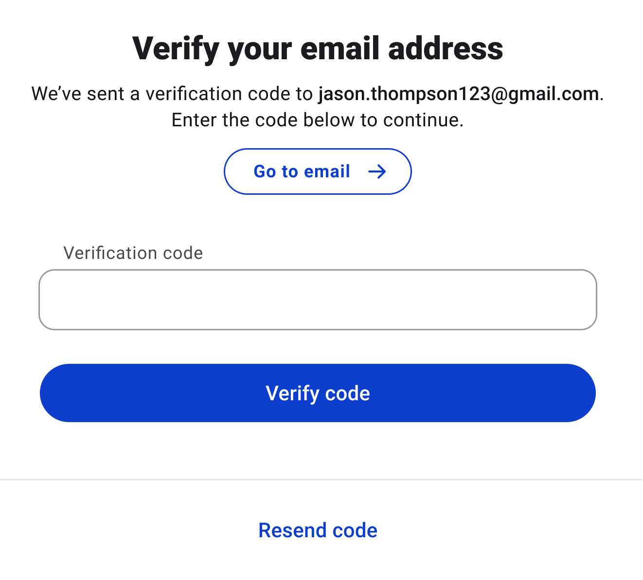Select the jason.thompson123@gmail.com email text
Image resolution: width=643 pixels, height=580 pixels.
click(x=459, y=94)
